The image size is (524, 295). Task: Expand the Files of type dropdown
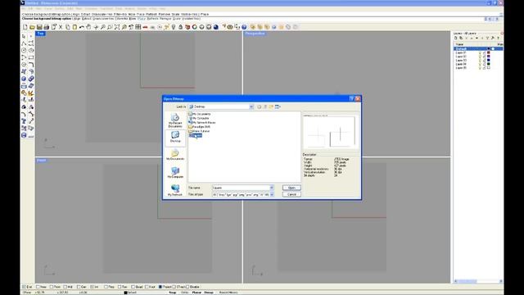click(272, 194)
